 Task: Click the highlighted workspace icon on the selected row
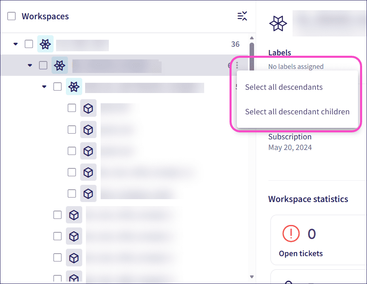coord(59,65)
